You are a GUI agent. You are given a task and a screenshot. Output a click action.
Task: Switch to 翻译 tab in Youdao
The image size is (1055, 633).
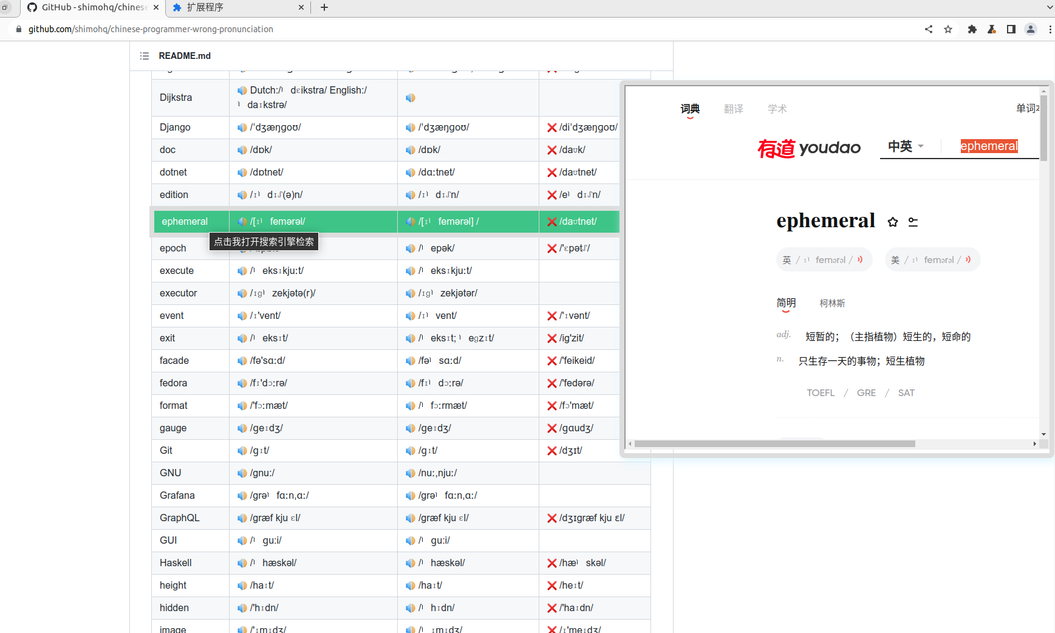pyautogui.click(x=734, y=109)
